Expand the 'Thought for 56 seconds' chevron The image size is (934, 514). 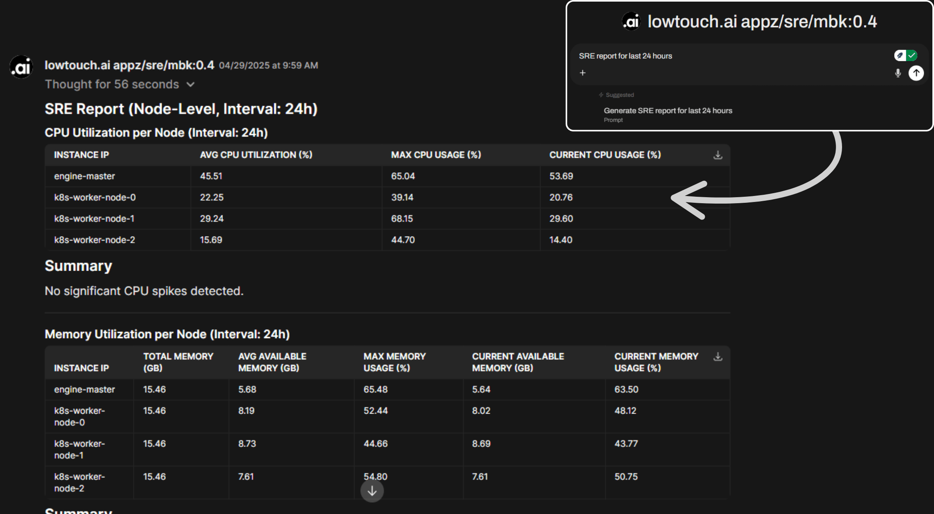[x=191, y=84]
